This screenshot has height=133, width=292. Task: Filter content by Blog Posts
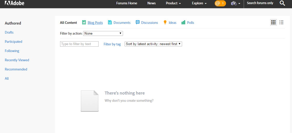pyautogui.click(x=95, y=23)
